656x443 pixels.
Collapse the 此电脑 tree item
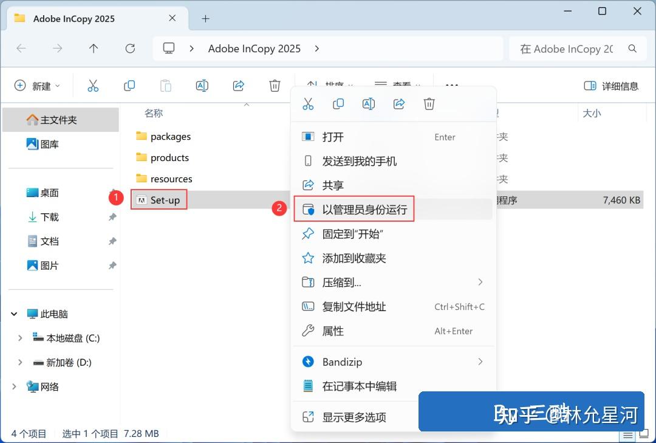pyautogui.click(x=13, y=314)
